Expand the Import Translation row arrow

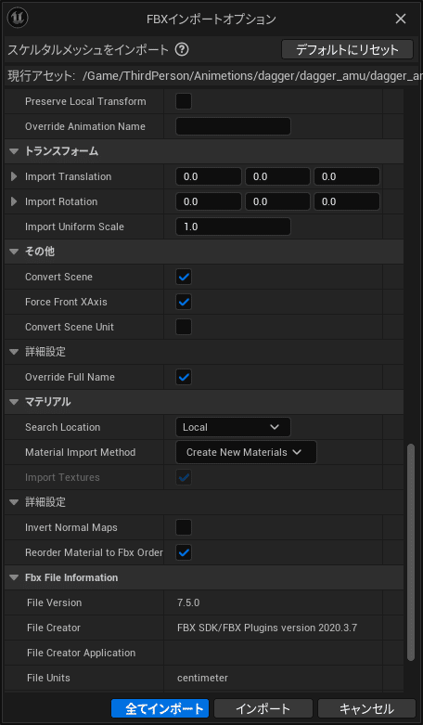[x=14, y=176]
